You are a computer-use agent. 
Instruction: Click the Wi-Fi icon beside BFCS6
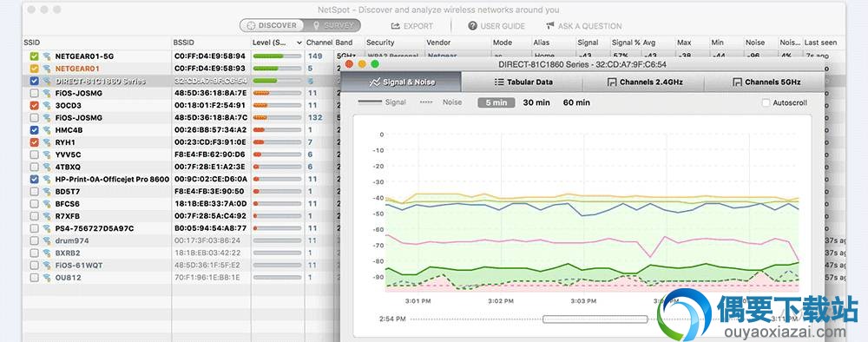tap(47, 204)
